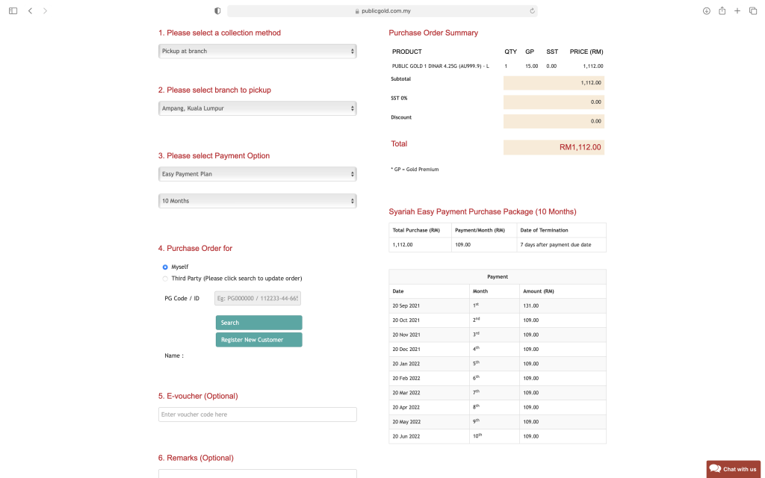Go back using the browser back arrow
765x478 pixels.
(30, 11)
